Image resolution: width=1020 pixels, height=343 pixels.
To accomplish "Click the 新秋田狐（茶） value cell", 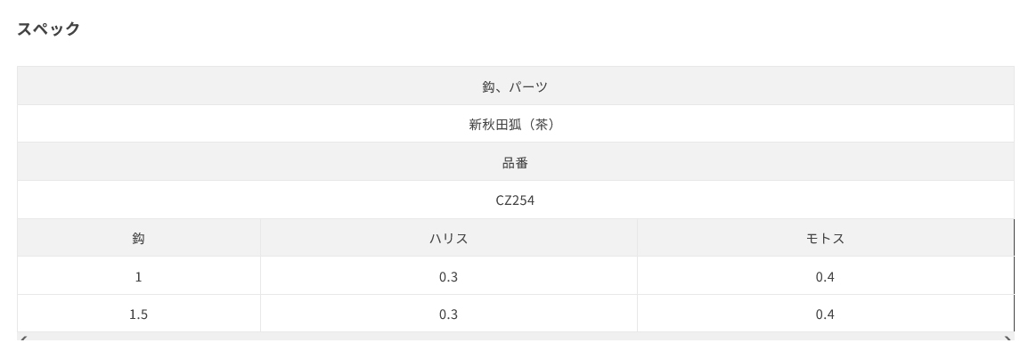I will point(515,124).
